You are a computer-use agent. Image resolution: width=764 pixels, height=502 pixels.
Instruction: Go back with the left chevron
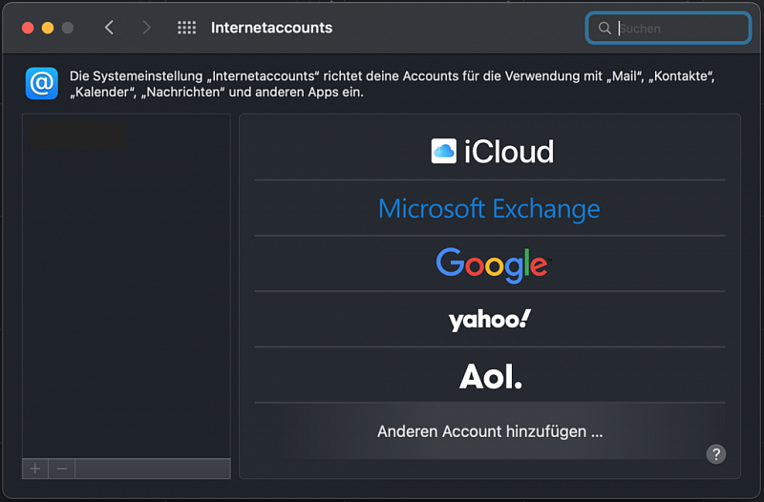pyautogui.click(x=109, y=28)
